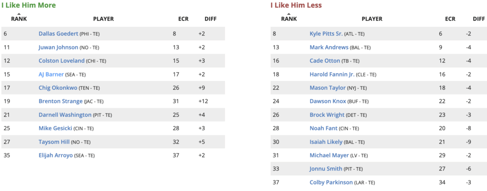This screenshot has width=487, height=191.
Task: Click Mark Andrews link
Action: tap(329, 48)
